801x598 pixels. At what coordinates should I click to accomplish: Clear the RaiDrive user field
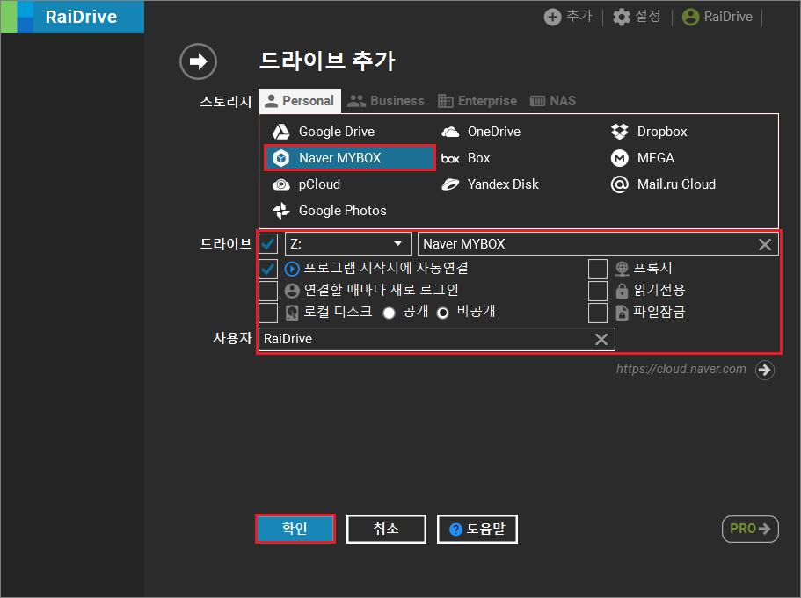tap(601, 339)
